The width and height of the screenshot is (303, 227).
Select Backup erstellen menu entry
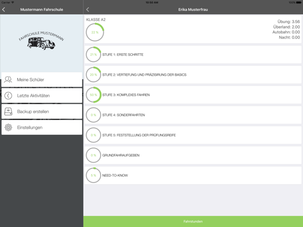pyautogui.click(x=42, y=111)
